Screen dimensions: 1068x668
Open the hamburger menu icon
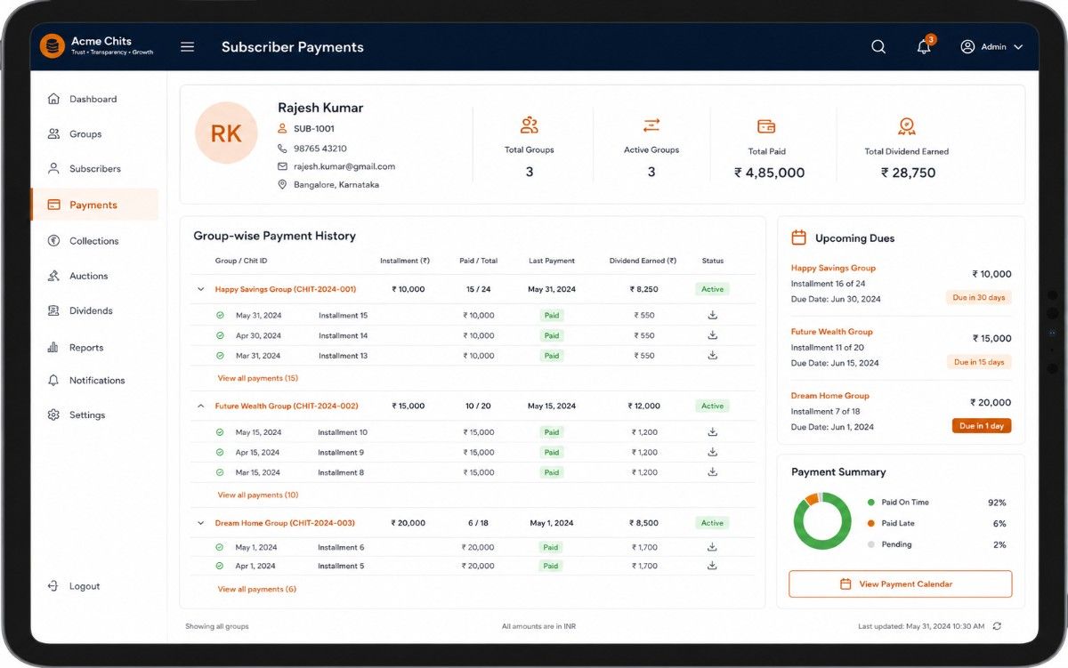[x=187, y=47]
